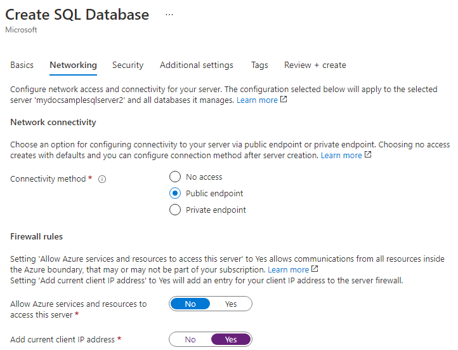
Task: Select the No access radio button
Action: [x=175, y=177]
